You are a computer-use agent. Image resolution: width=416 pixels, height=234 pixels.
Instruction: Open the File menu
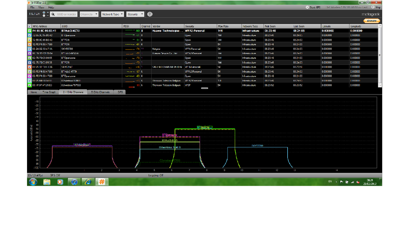tap(32, 7)
